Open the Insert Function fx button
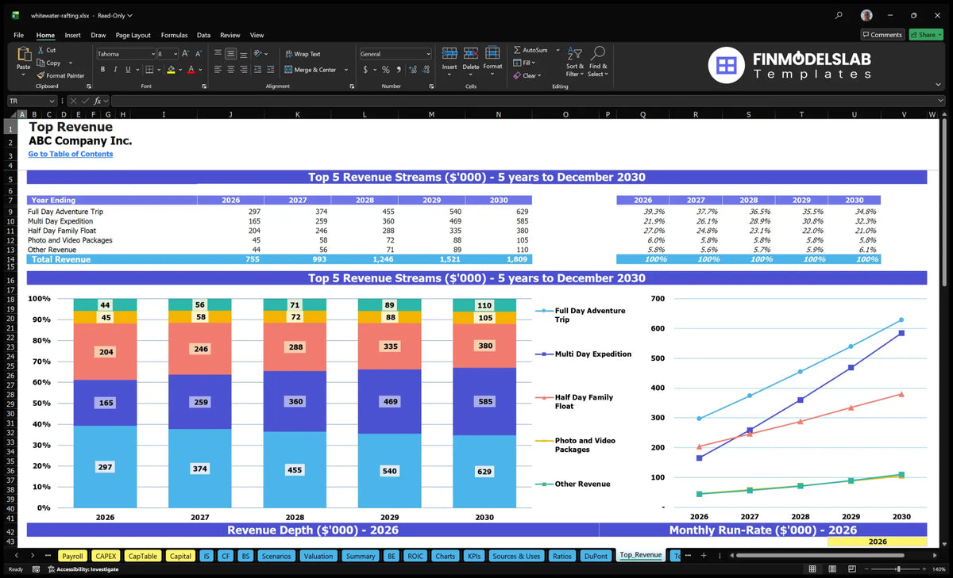Viewport: 953px width, 578px height. point(98,101)
